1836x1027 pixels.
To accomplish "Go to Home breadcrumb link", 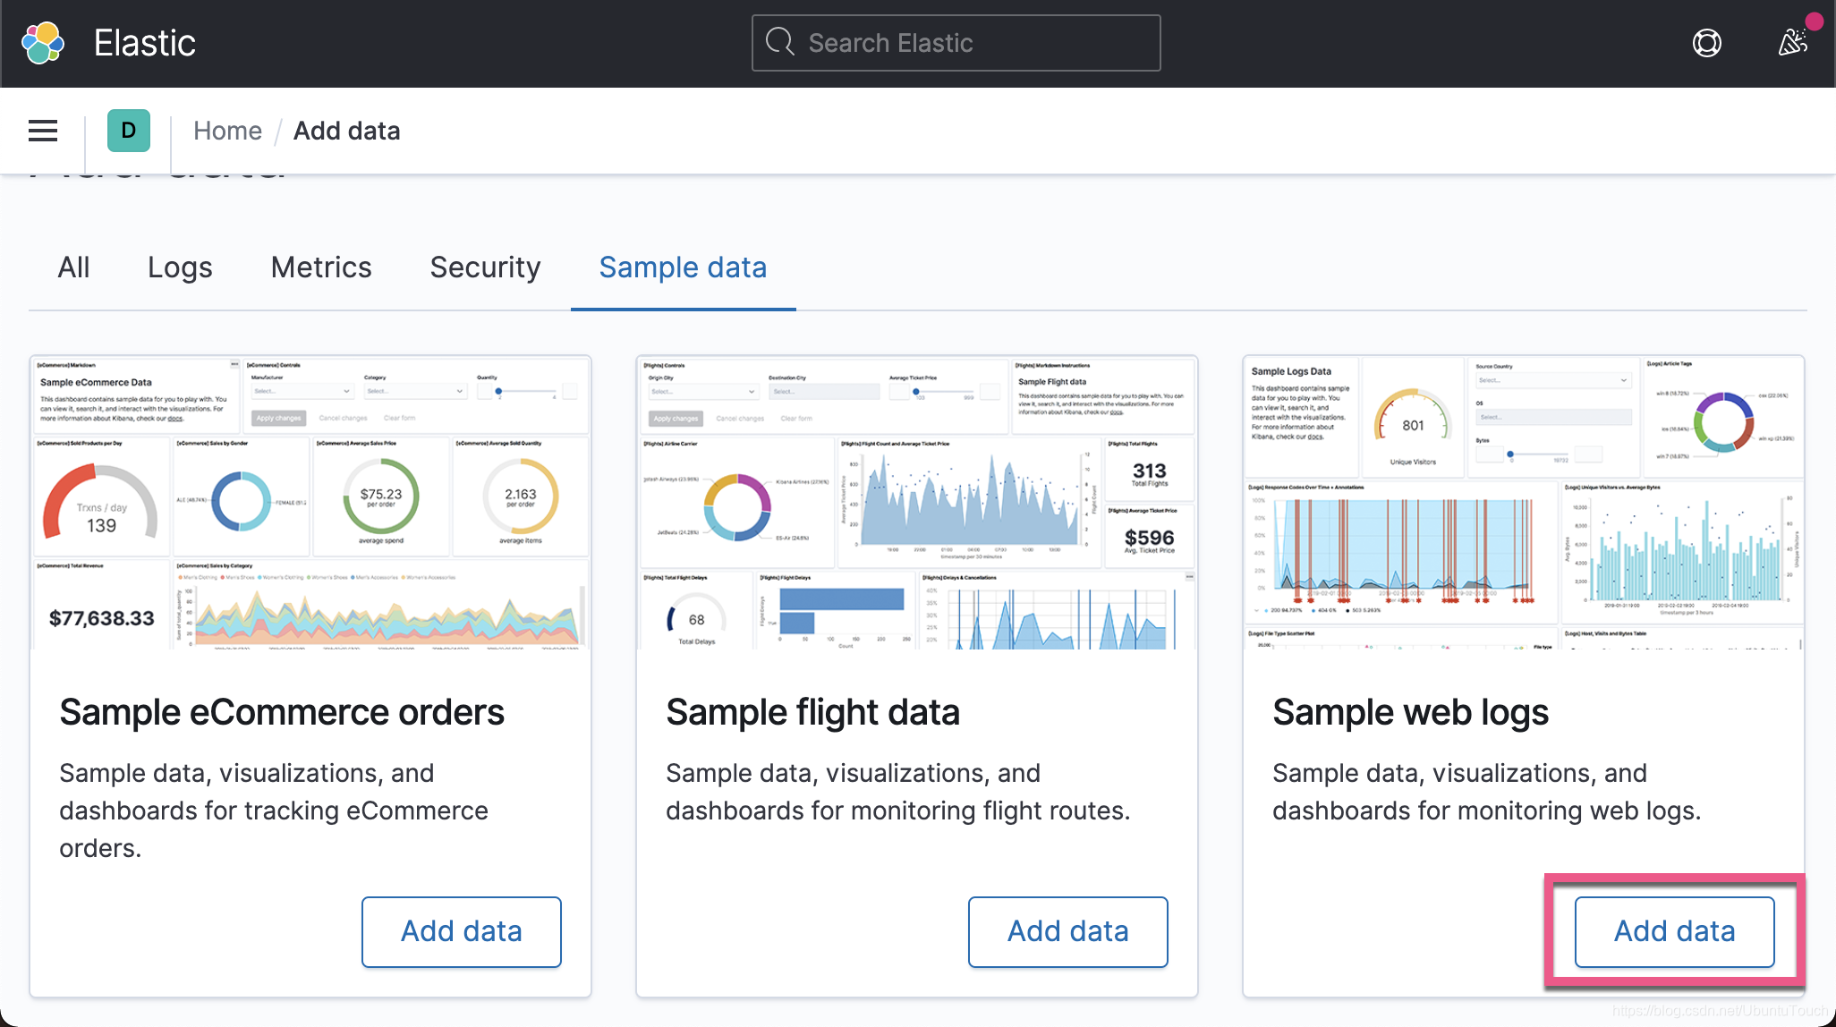I will coord(227,131).
